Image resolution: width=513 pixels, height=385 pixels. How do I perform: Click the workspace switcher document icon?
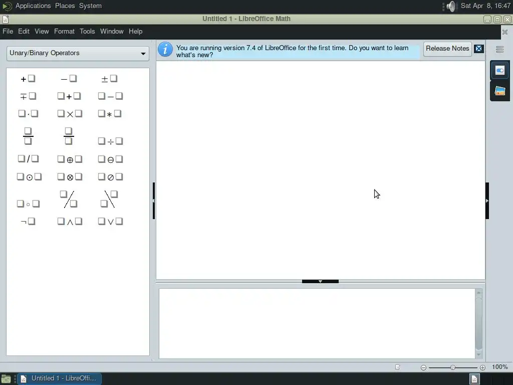coord(474,379)
